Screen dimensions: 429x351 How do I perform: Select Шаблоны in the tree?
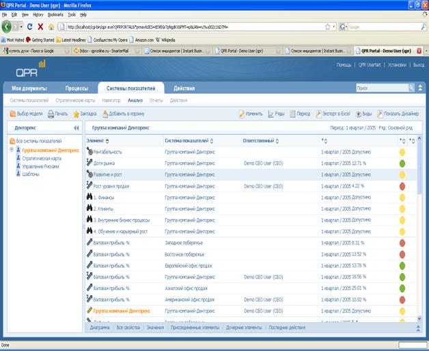coord(31,174)
